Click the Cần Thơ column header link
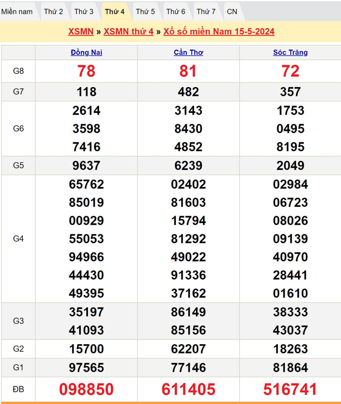Image resolution: width=341 pixels, height=404 pixels. pyautogui.click(x=188, y=53)
